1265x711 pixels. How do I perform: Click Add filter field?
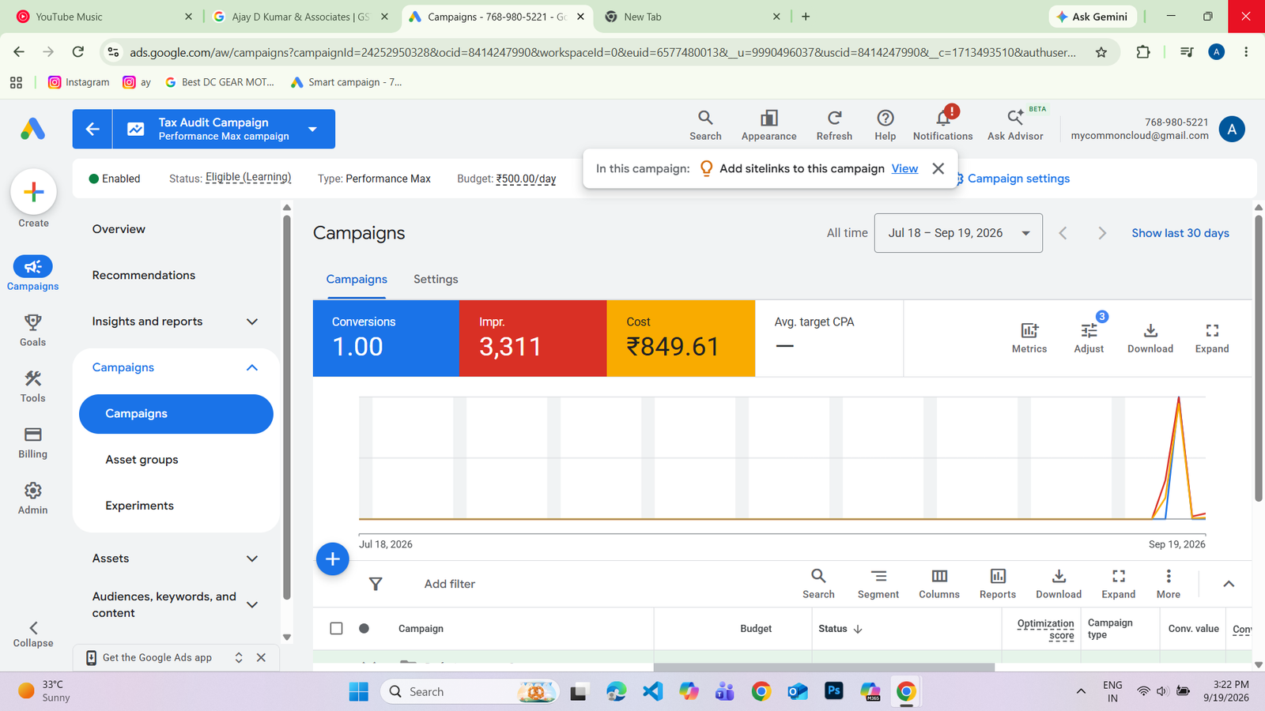(450, 584)
